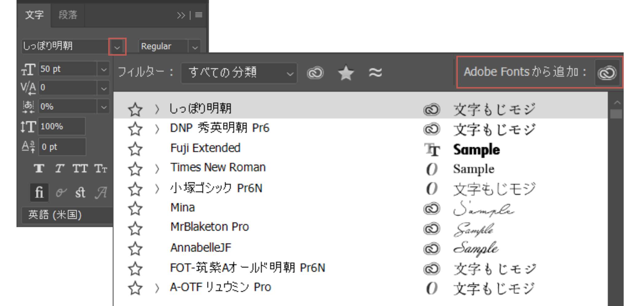Click the 50 pt font size field
This screenshot has height=306, width=629.
[x=68, y=69]
